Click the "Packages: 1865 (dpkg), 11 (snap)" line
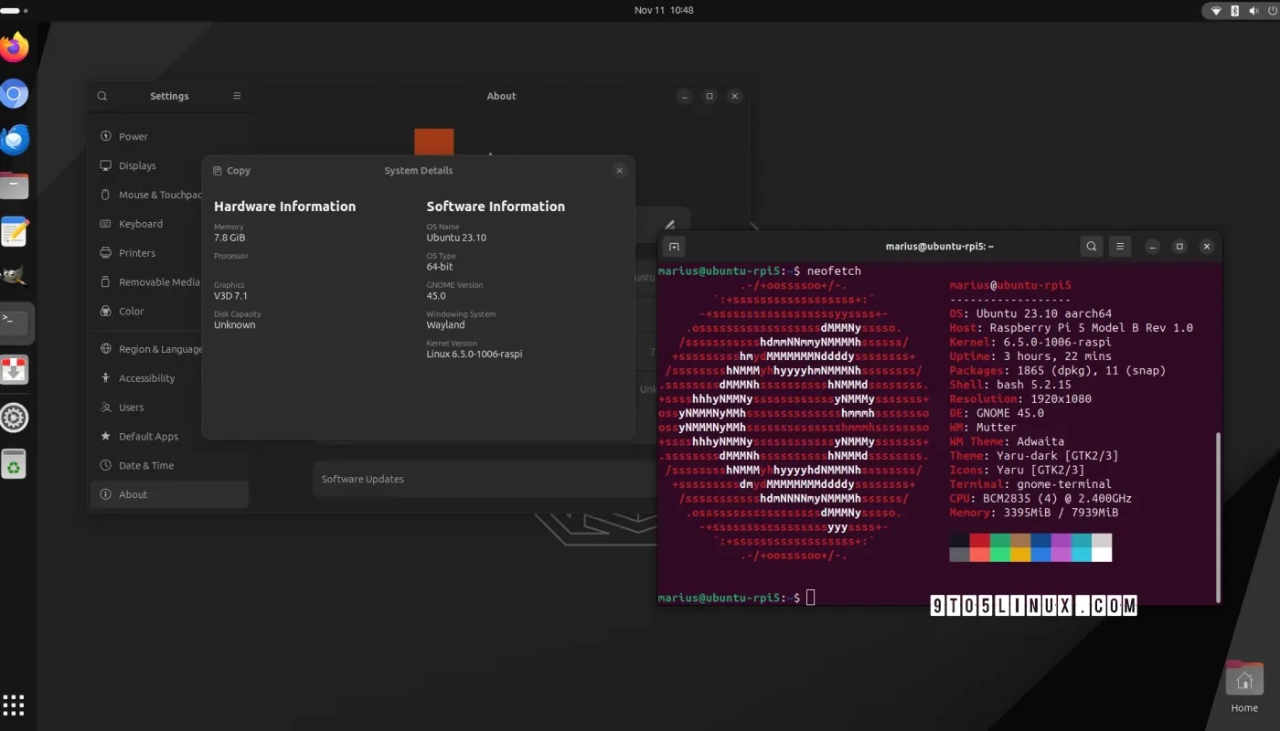Viewport: 1280px width, 731px height. [x=1058, y=371]
